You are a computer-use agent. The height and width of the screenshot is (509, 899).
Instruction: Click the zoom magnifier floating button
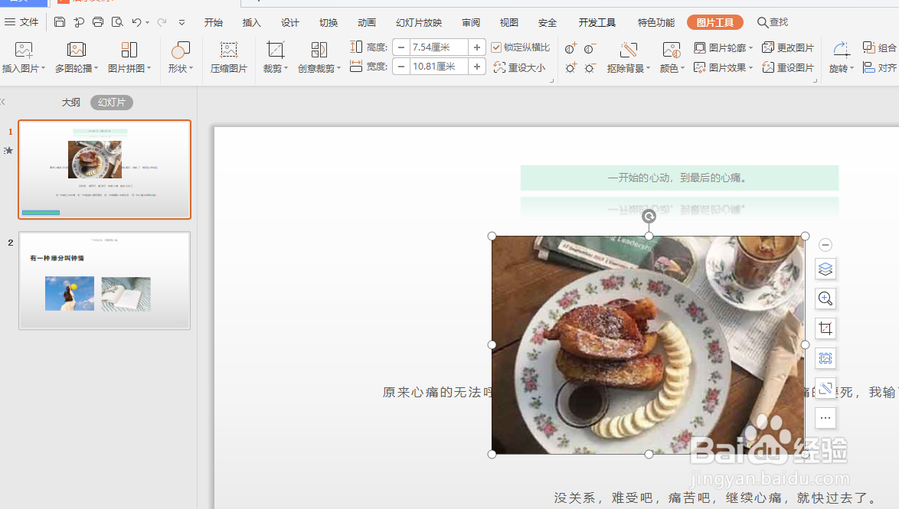[x=825, y=299]
